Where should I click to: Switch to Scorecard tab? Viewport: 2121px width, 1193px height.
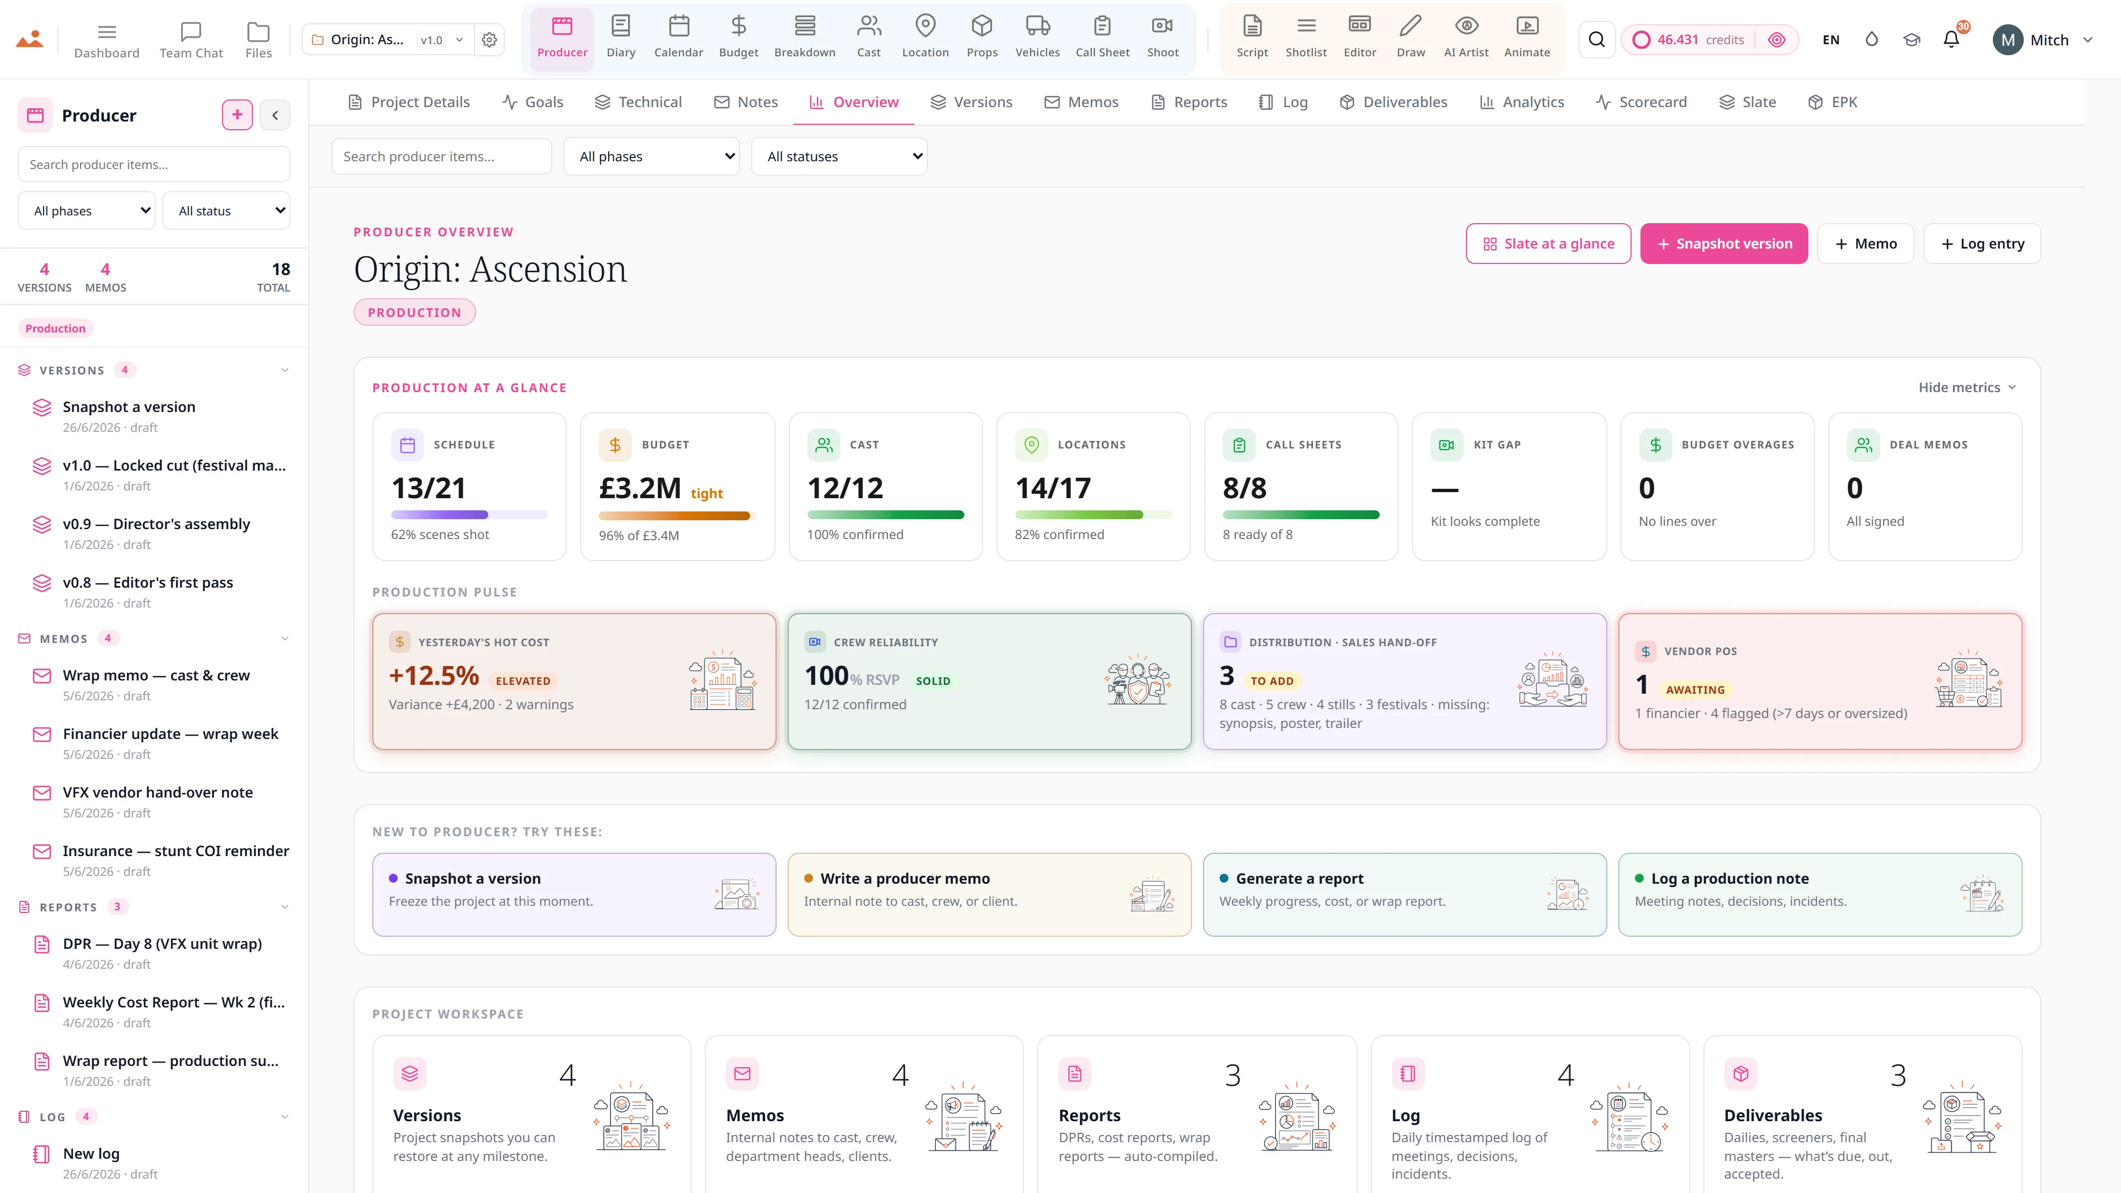1641,102
